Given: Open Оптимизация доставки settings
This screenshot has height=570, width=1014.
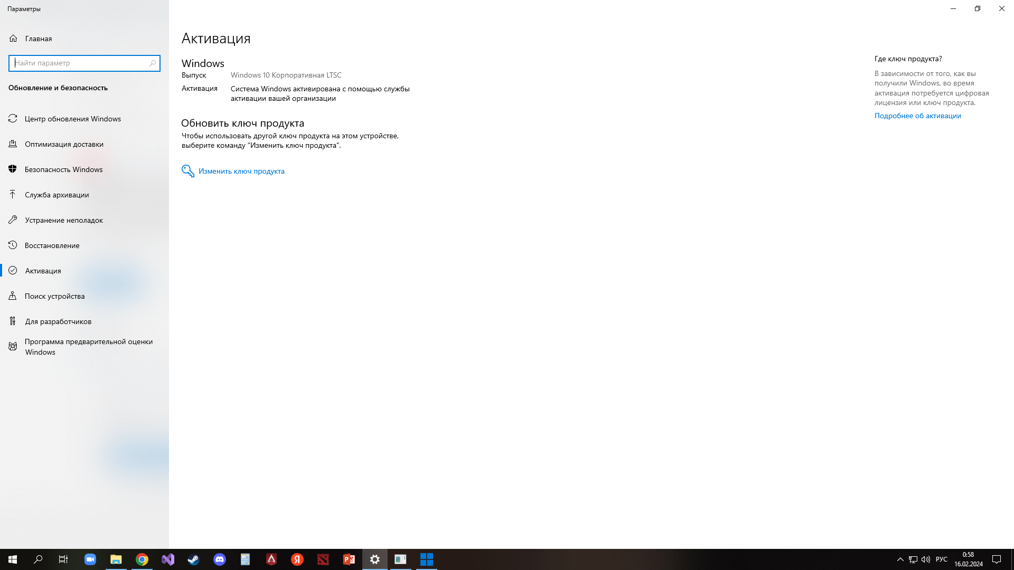Looking at the screenshot, I should pos(84,144).
